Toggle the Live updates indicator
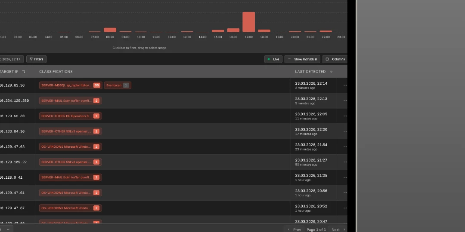Screen dimensions: 465x232 (x=273, y=59)
